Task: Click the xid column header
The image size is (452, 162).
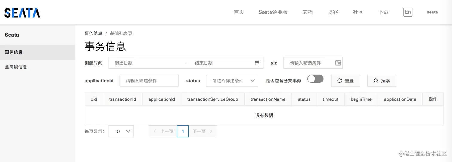Action: [x=94, y=99]
